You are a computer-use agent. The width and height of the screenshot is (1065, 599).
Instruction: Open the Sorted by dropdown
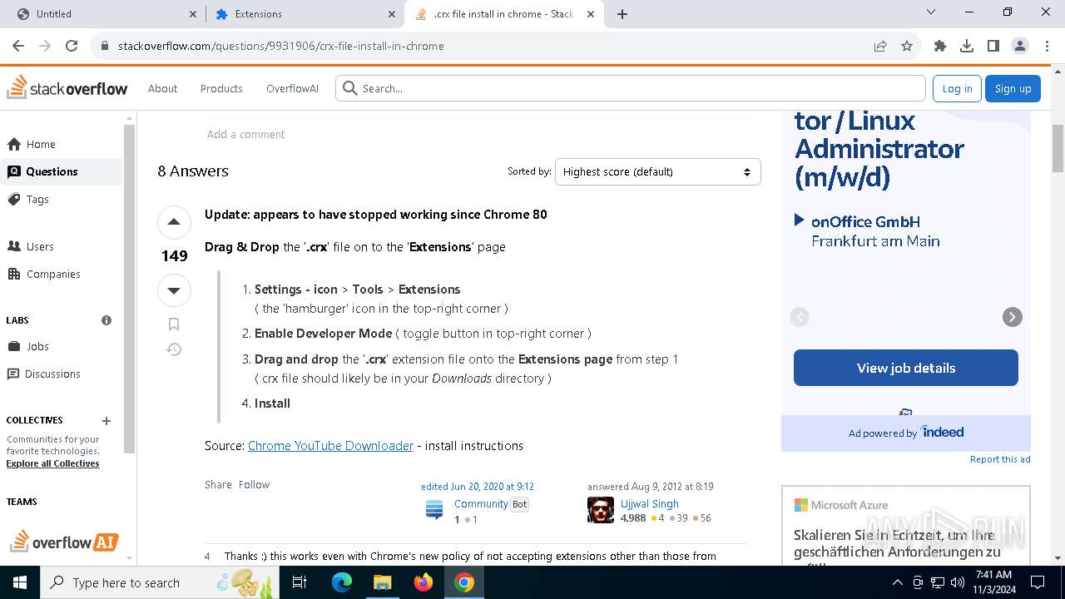coord(657,171)
